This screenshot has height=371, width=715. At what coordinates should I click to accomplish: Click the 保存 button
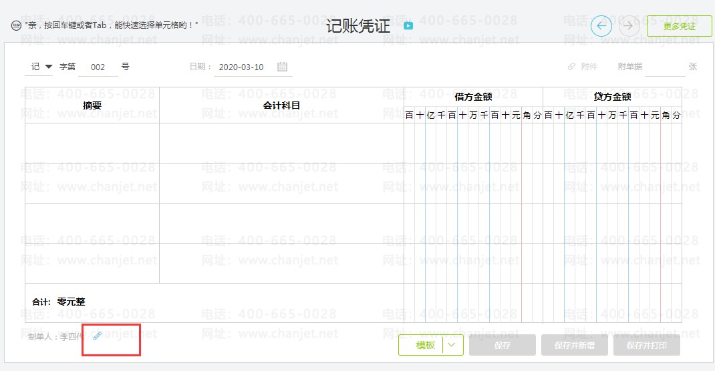pyautogui.click(x=502, y=346)
